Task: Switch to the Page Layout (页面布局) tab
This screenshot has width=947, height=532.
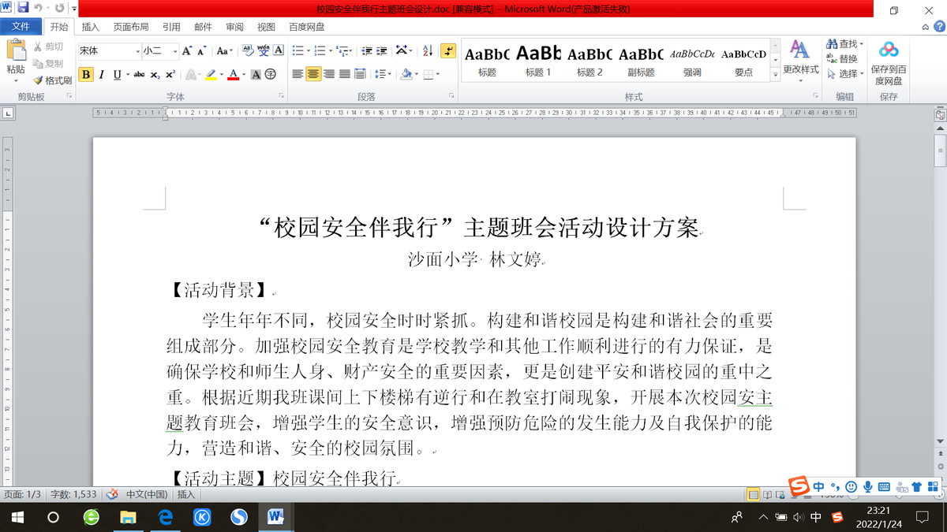Action: pyautogui.click(x=130, y=27)
